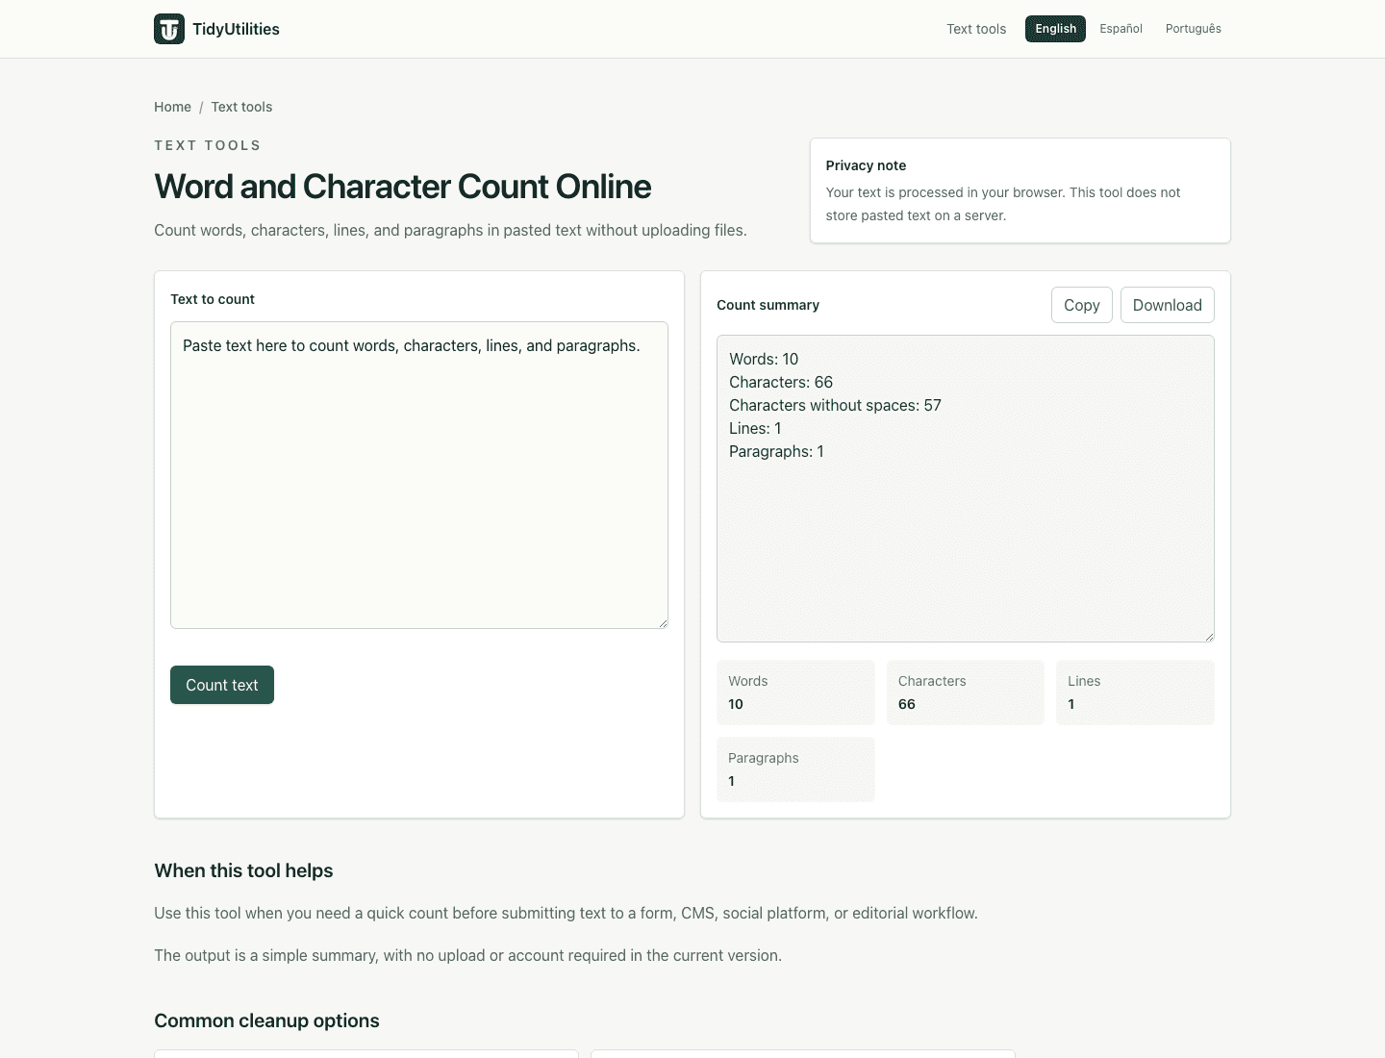This screenshot has height=1058, width=1385.
Task: Click the 'Word and Character Count Online' title
Action: tap(403, 187)
